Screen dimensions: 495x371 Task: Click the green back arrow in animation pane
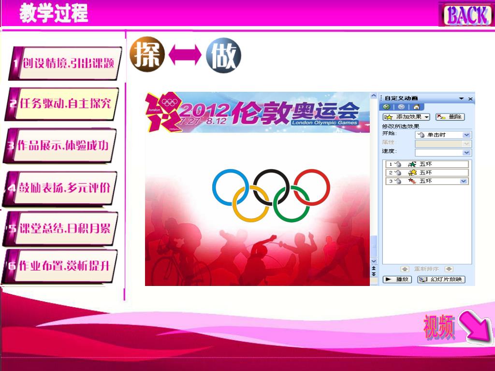[386, 107]
